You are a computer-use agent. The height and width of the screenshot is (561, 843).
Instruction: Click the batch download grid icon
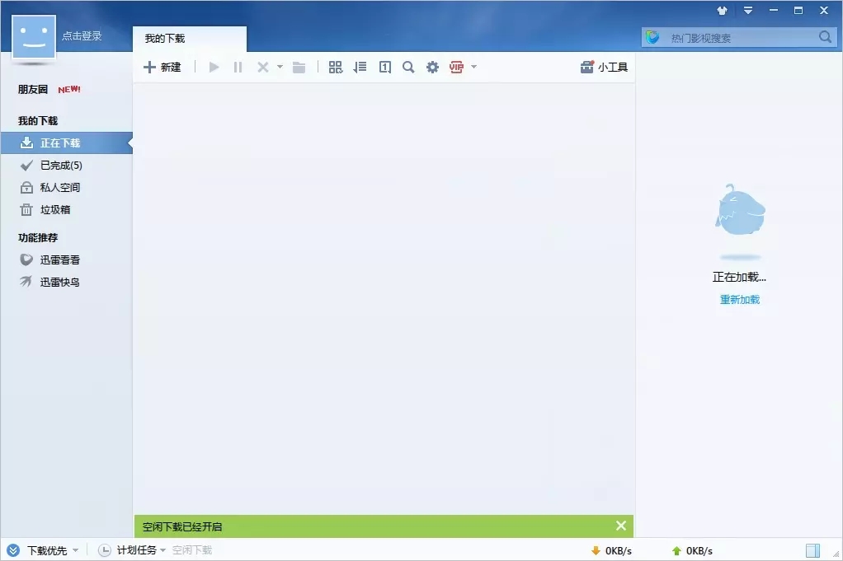336,67
